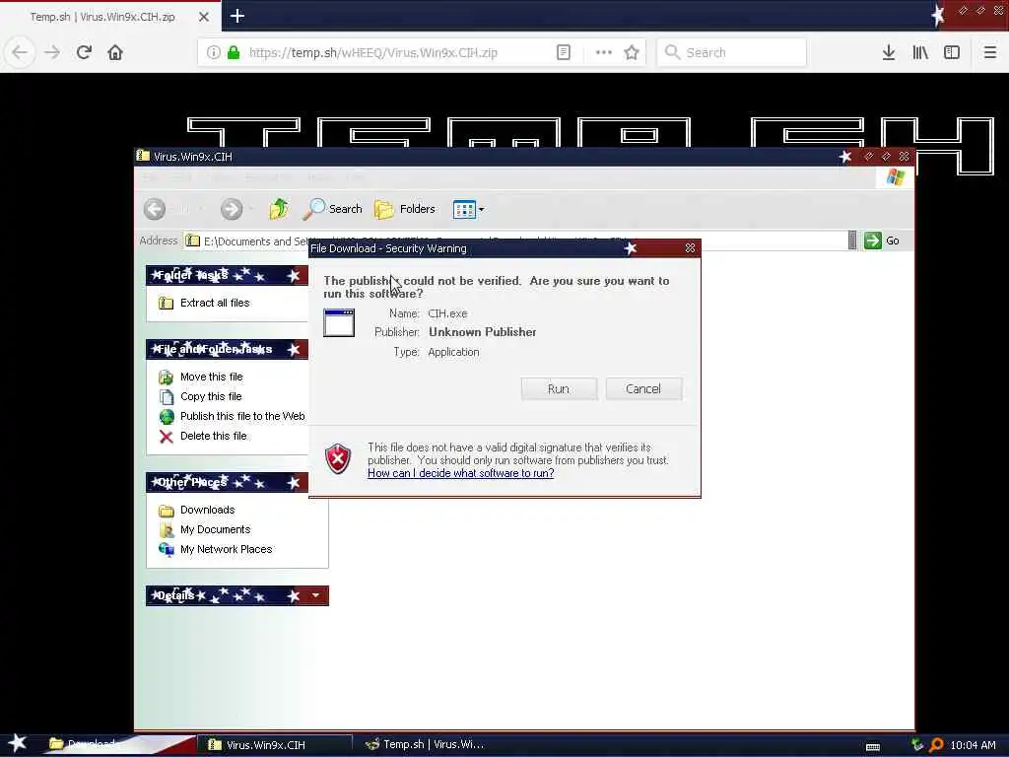Click the Go button beside address bar
Screen dimensions: 1009x757
click(882, 241)
